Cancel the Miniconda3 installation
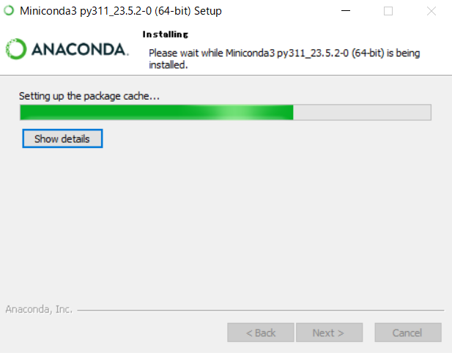The image size is (452, 353). [408, 332]
